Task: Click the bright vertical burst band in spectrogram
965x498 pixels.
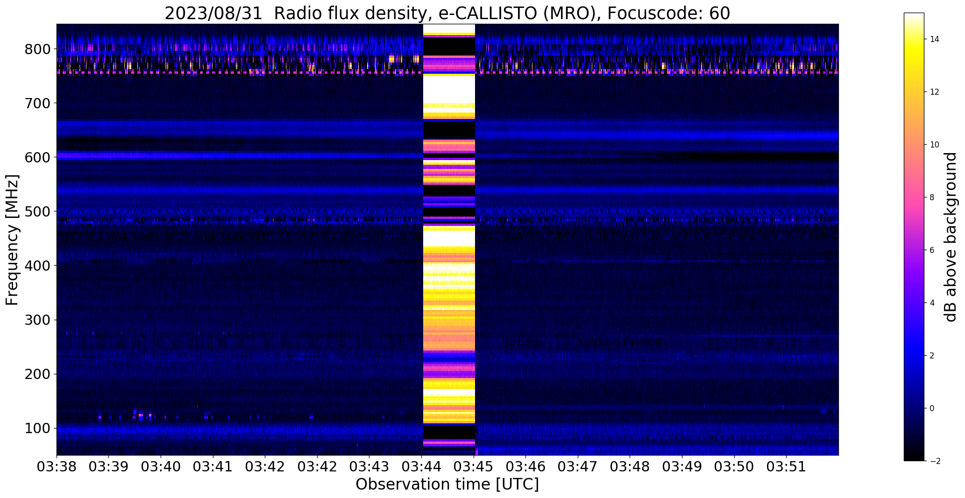Action: (449, 239)
